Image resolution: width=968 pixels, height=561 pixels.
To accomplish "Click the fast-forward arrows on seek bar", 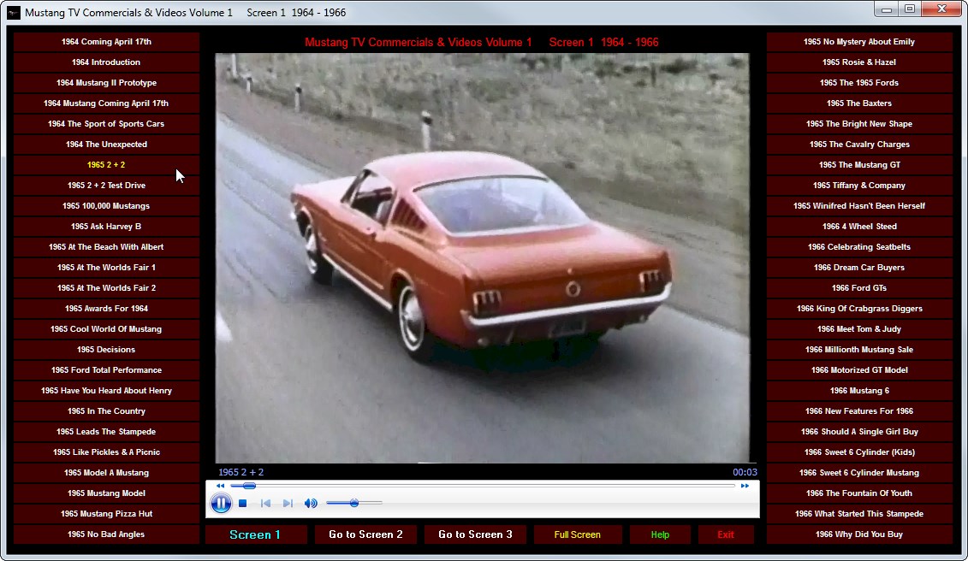I will pos(745,486).
